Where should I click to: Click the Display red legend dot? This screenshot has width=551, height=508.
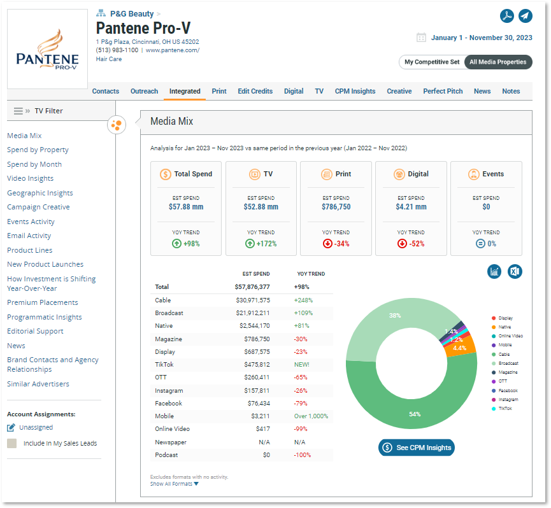494,318
